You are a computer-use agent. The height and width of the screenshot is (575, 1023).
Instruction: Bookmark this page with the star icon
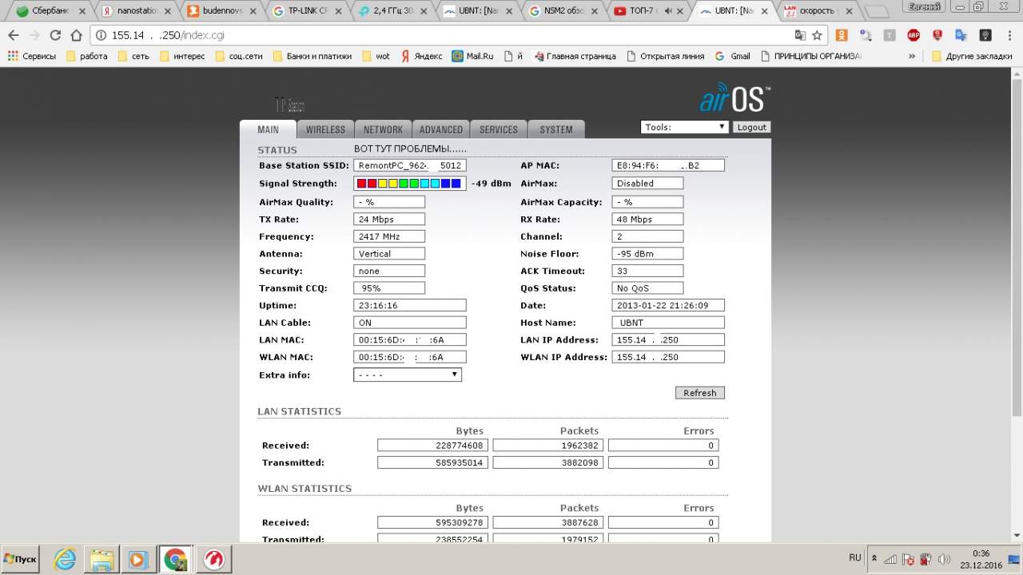pyautogui.click(x=817, y=35)
